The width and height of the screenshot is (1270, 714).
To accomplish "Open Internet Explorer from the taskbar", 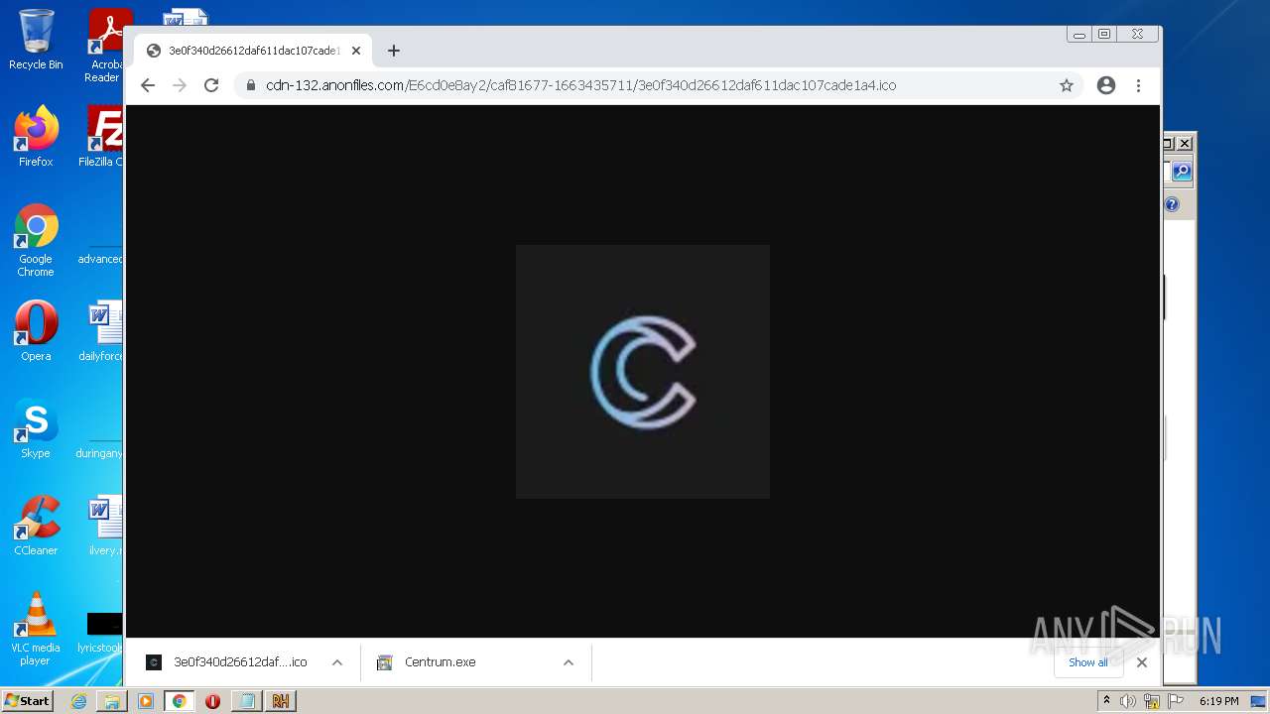I will point(78,701).
